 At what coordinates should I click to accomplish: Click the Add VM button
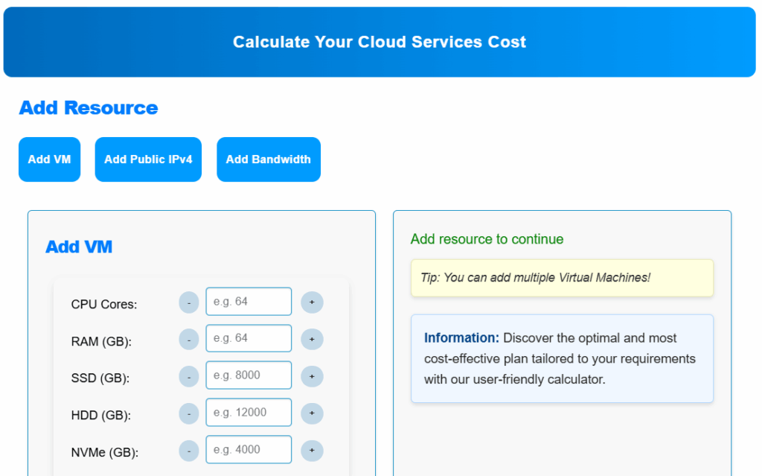pos(49,159)
